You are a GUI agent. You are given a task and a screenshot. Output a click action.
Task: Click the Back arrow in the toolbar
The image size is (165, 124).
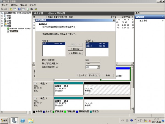(2, 9)
